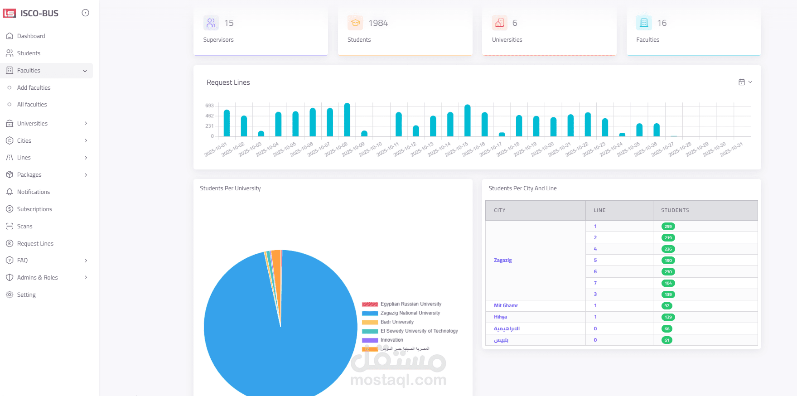The image size is (797, 396).
Task: Click the Lines road icon
Action: (x=10, y=158)
